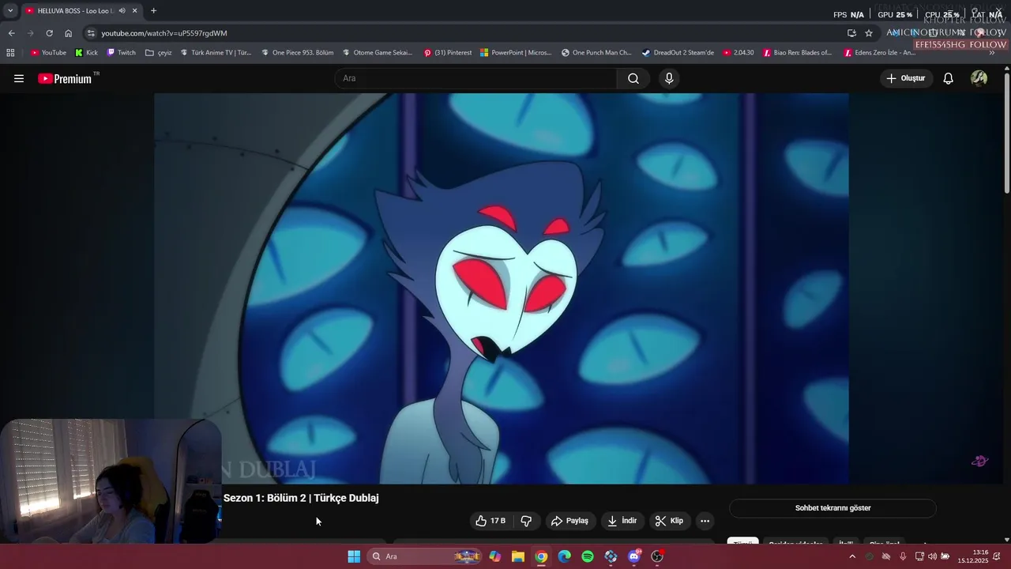Click the Klip button
This screenshot has width=1011, height=569.
click(x=669, y=521)
